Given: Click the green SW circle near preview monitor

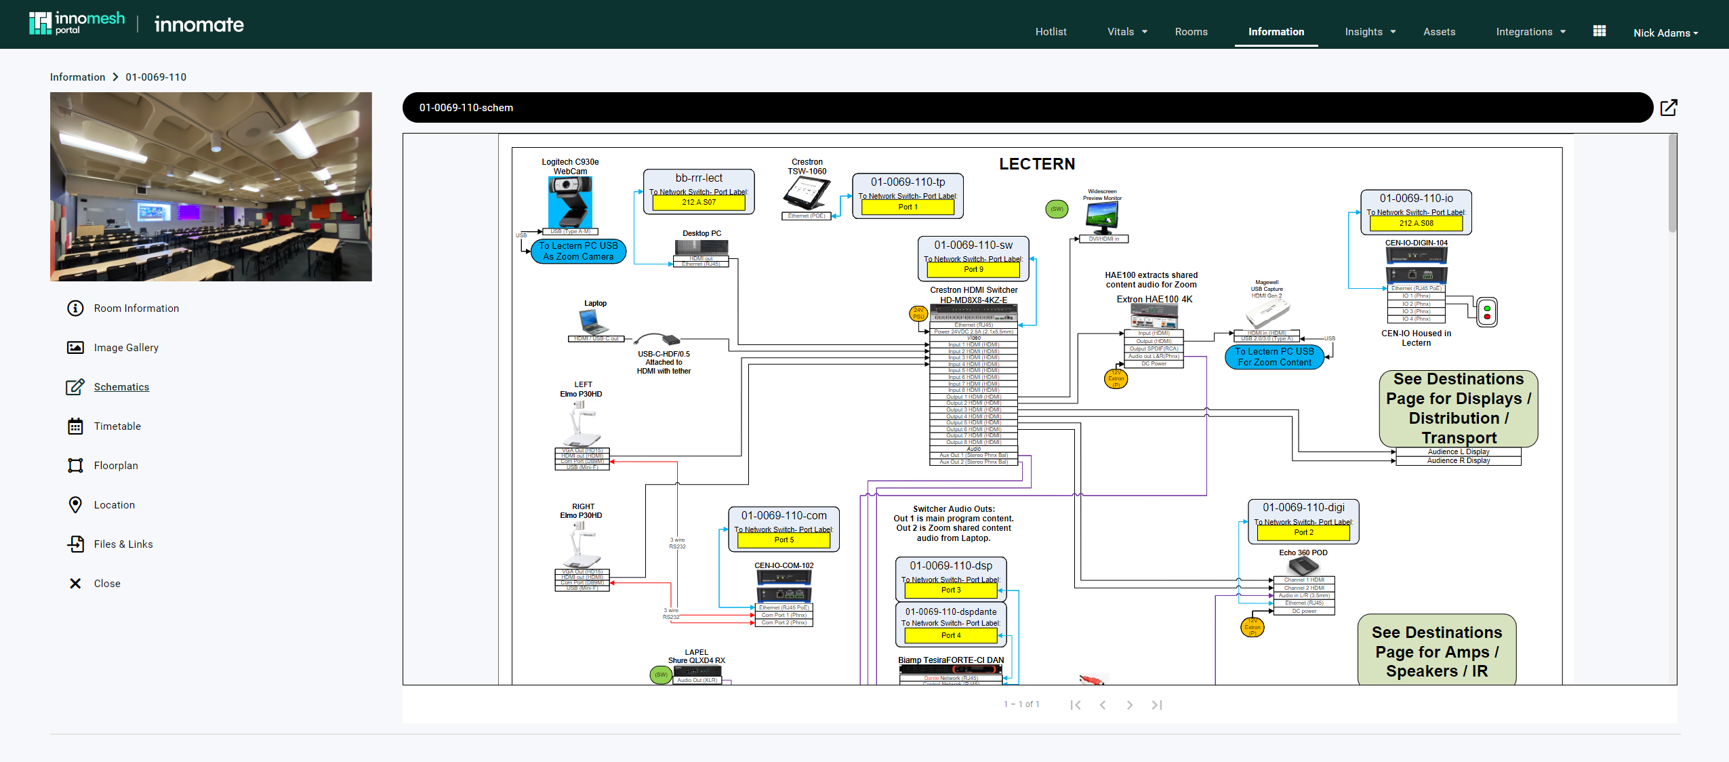Looking at the screenshot, I should coord(1057,209).
